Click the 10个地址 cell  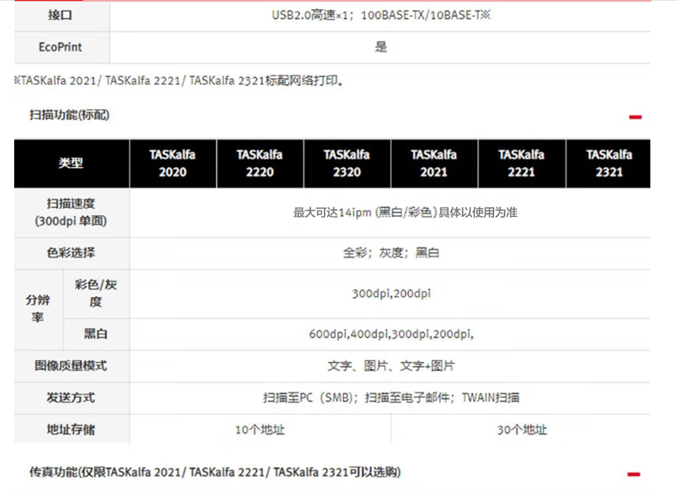coord(260,430)
